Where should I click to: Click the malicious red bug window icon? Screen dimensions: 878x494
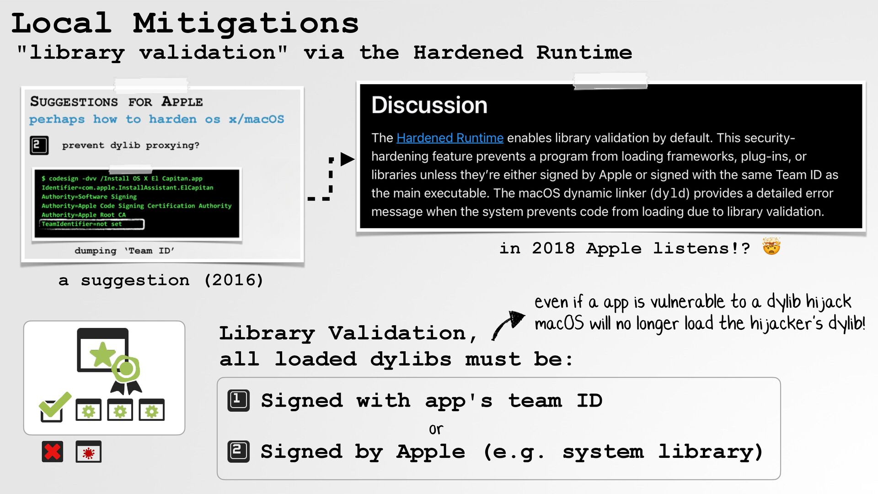[88, 452]
